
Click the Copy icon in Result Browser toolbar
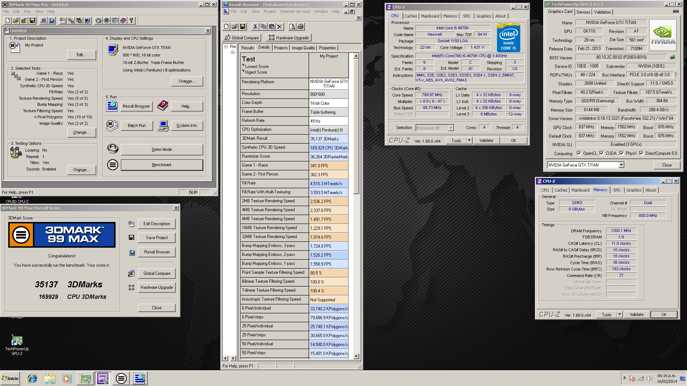point(263,27)
